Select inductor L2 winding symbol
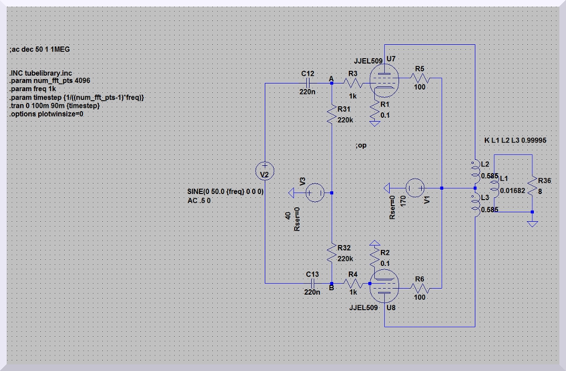 475,171
